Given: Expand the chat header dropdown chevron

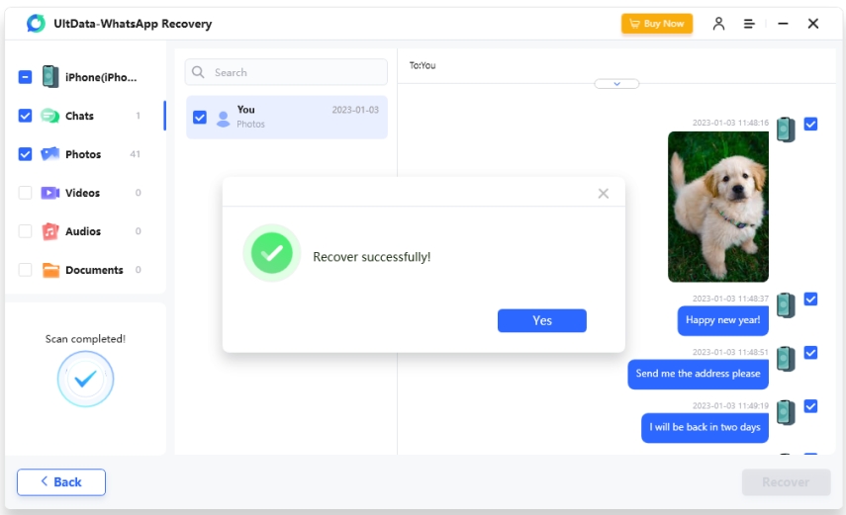Looking at the screenshot, I should tap(616, 84).
